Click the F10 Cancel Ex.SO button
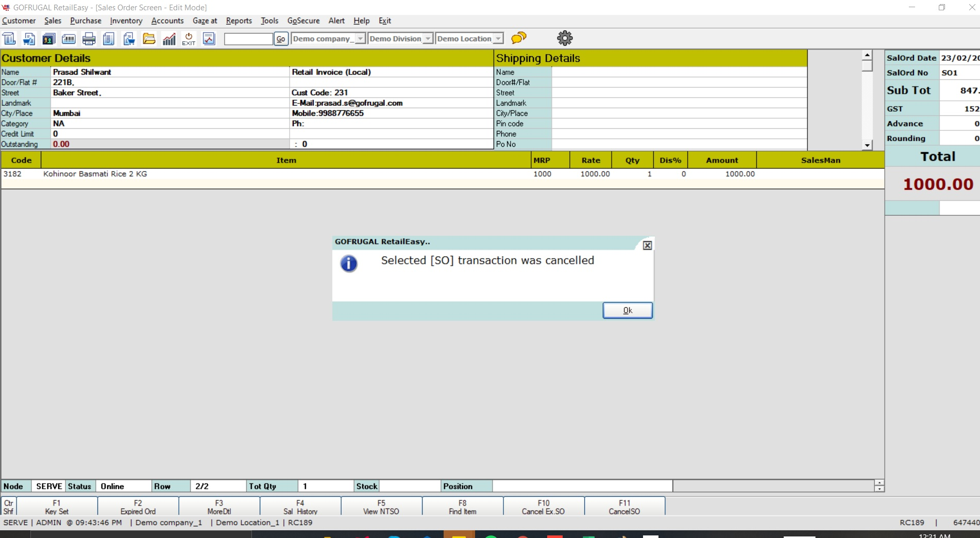 coord(544,507)
